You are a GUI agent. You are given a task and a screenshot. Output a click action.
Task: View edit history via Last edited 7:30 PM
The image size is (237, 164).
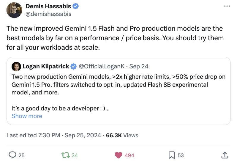(33, 135)
